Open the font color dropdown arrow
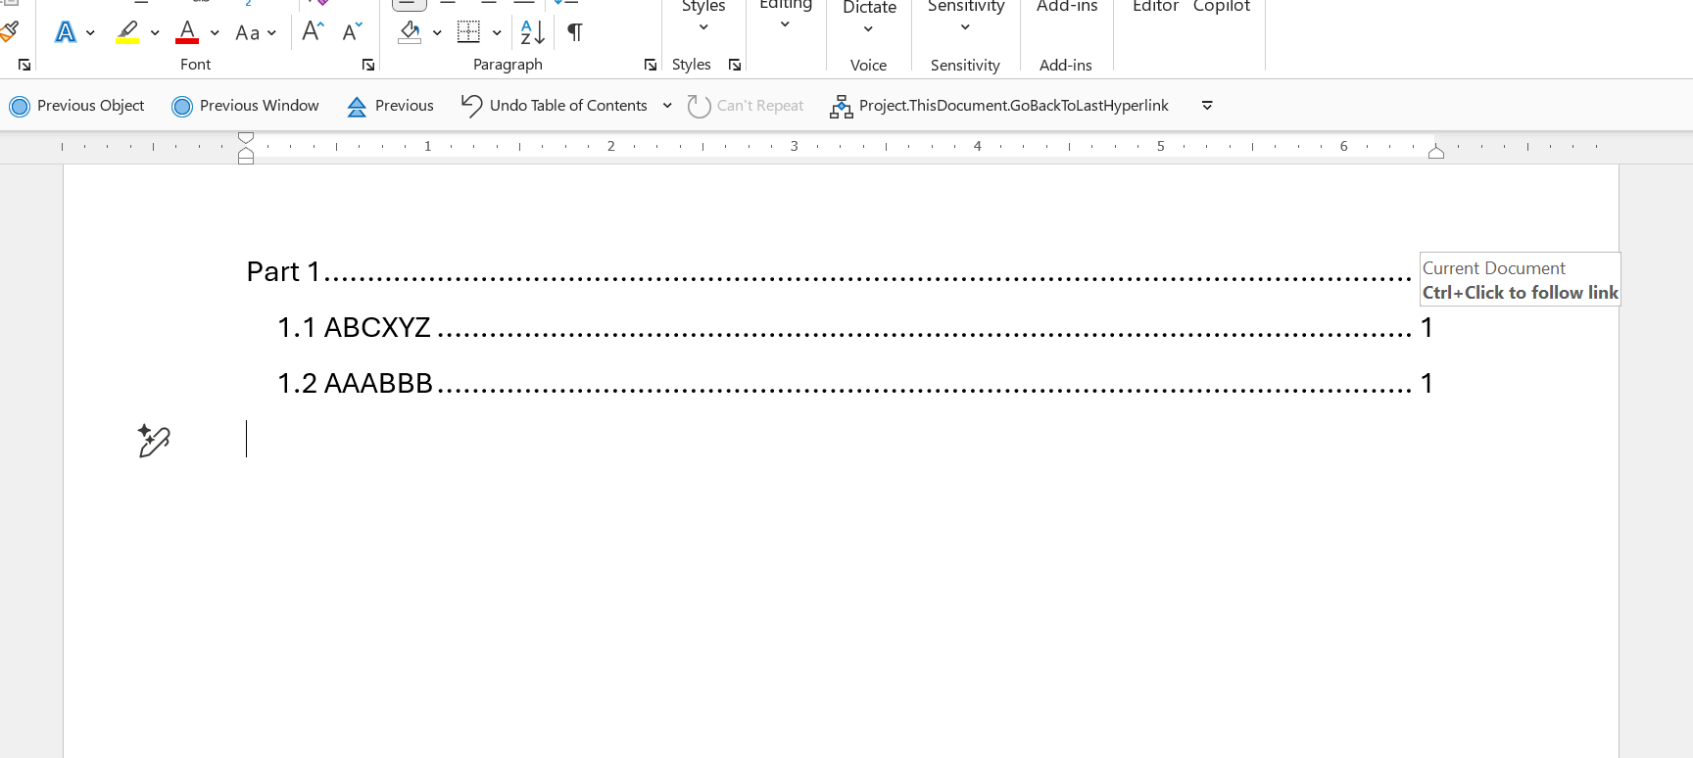 pos(215,32)
